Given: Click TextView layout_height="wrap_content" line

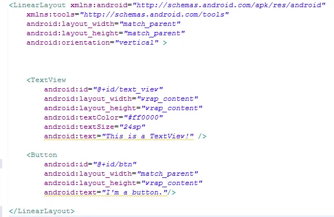Looking at the screenshot, I should click(123, 108).
